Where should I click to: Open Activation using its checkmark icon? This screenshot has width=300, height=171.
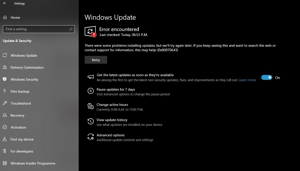click(5, 127)
